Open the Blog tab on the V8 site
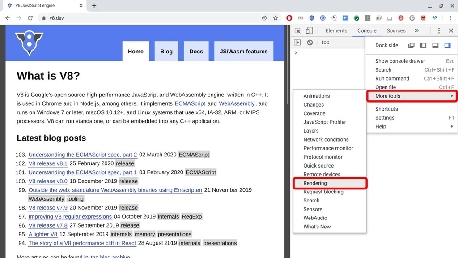458x258 pixels. point(166,51)
